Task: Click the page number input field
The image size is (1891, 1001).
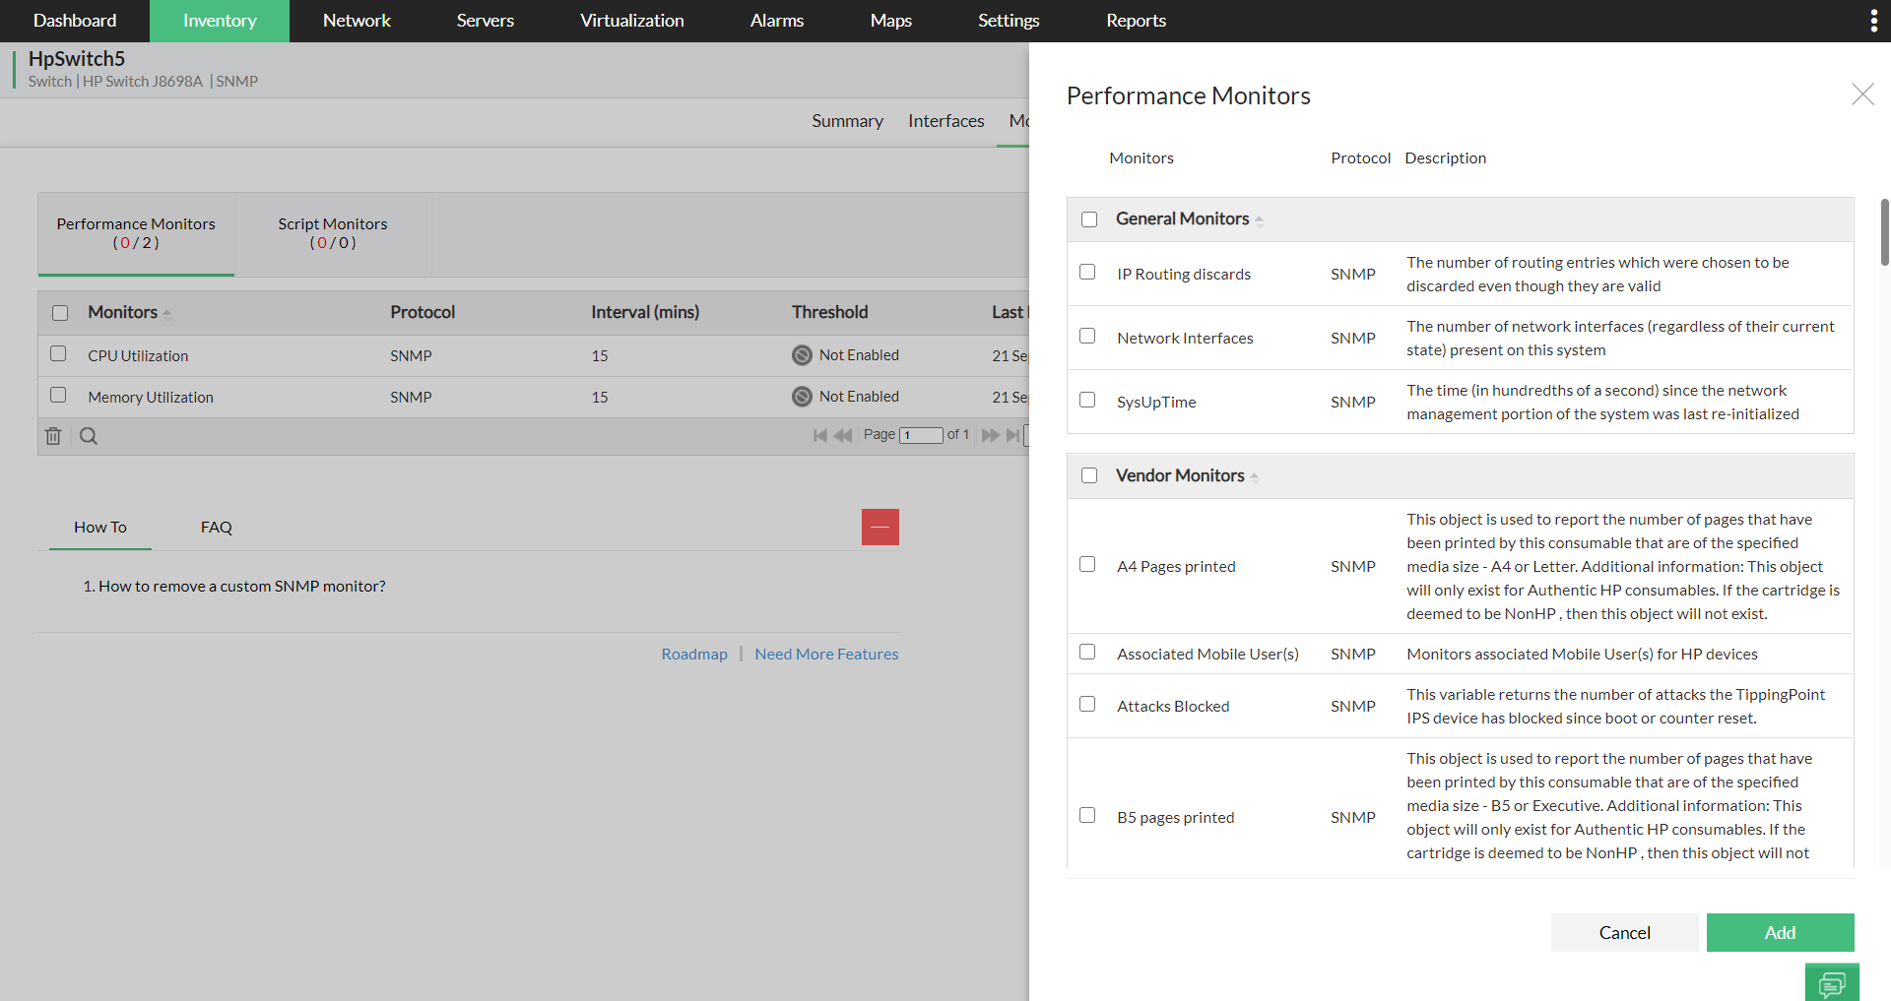Action: click(x=921, y=435)
